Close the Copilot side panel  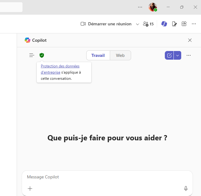(x=190, y=40)
